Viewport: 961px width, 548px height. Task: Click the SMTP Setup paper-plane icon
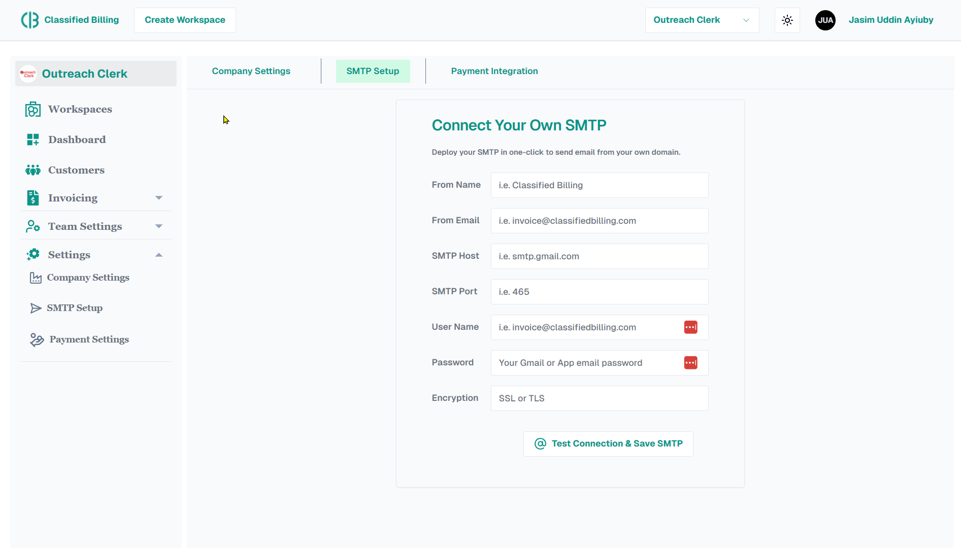(36, 308)
